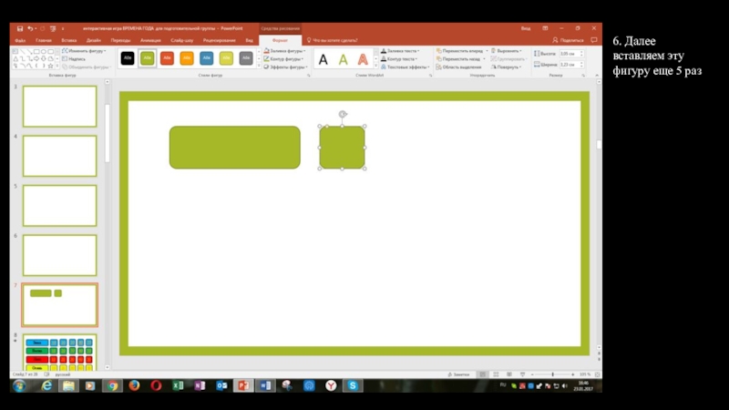The height and width of the screenshot is (410, 729).
Task: Open Текстовые эффекты dropdown
Action: pos(405,67)
